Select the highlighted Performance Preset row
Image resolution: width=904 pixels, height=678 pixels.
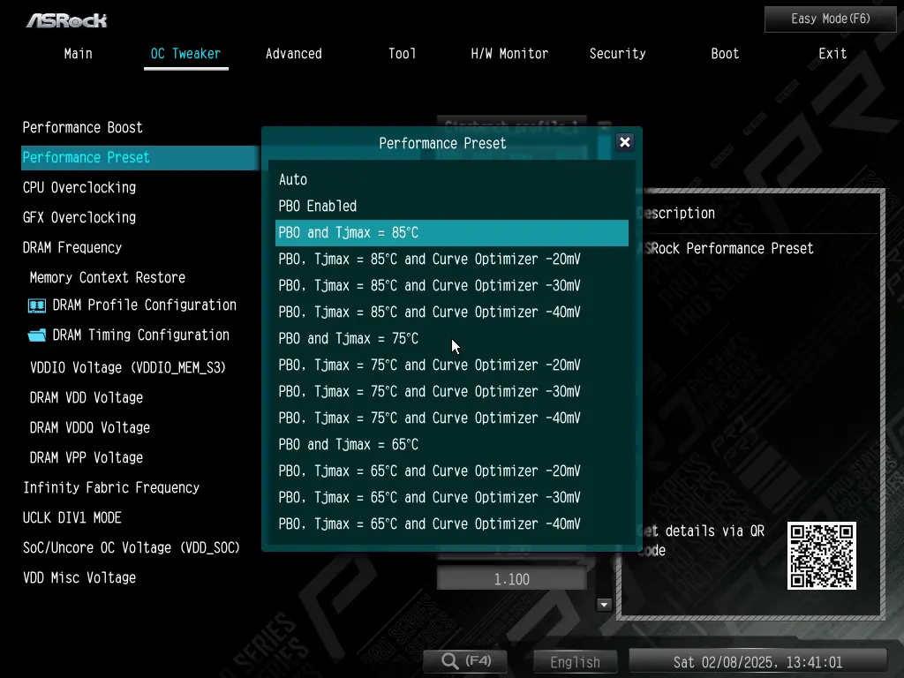(x=140, y=158)
